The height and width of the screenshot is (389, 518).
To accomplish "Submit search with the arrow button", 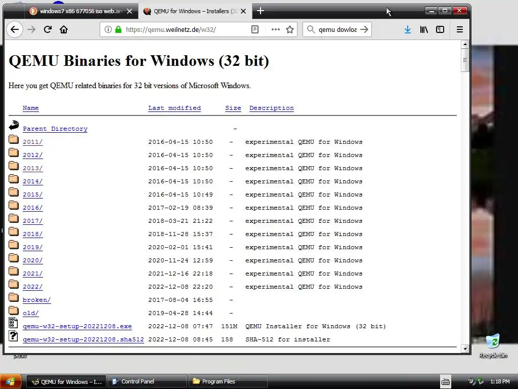I will tap(364, 29).
